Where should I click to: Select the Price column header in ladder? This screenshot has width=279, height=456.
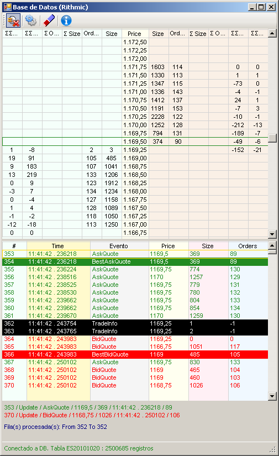click(x=135, y=34)
